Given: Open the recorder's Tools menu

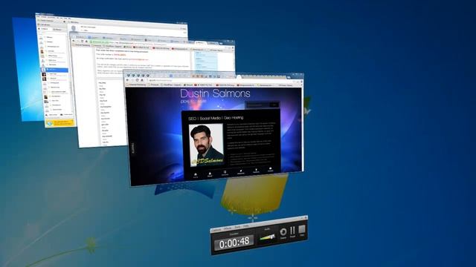Looking at the screenshot, I should pyautogui.click(x=237, y=228).
